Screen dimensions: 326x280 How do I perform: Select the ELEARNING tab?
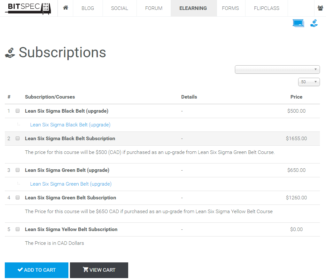(x=193, y=8)
